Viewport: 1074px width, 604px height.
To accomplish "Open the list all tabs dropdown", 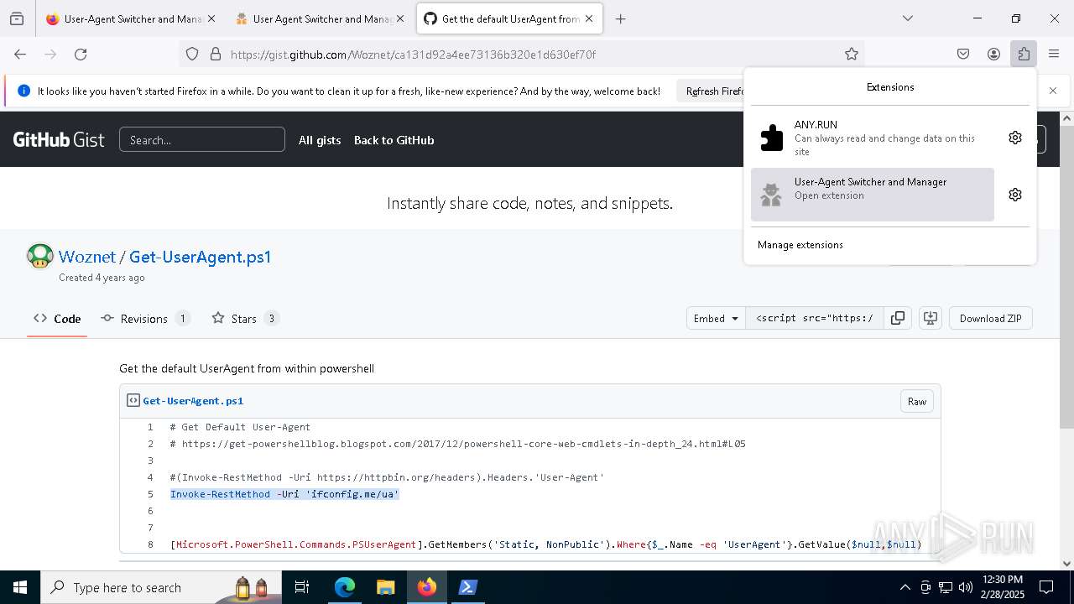I will (x=908, y=18).
